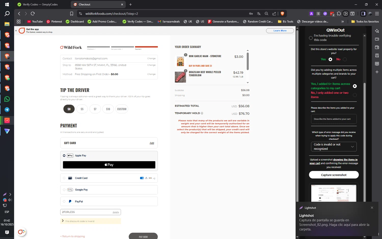Choose Apple Pay payment method
Image resolution: width=382 pixels, height=239 pixels.
[x=64, y=156]
